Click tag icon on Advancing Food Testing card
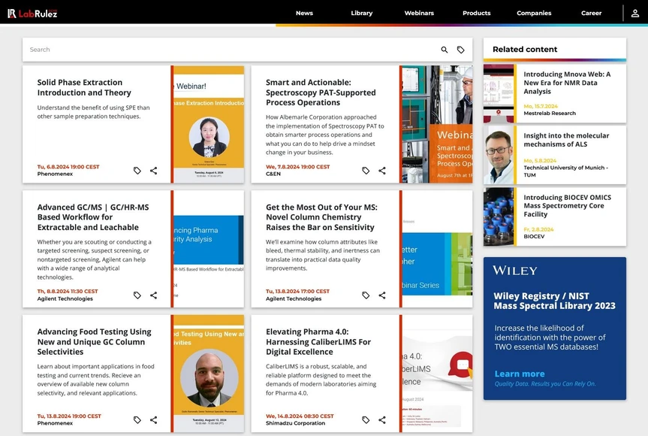Viewport: 648px width, 436px height. click(137, 420)
